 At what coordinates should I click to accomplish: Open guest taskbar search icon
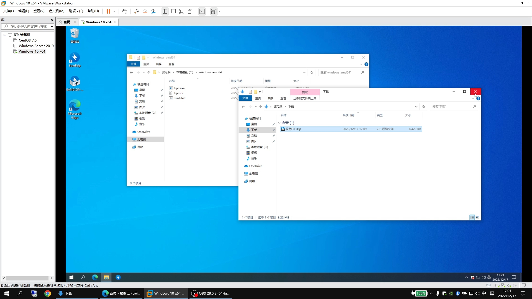click(x=83, y=277)
